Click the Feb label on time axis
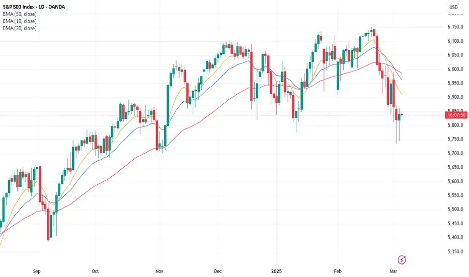The image size is (469, 277). pyautogui.click(x=337, y=271)
